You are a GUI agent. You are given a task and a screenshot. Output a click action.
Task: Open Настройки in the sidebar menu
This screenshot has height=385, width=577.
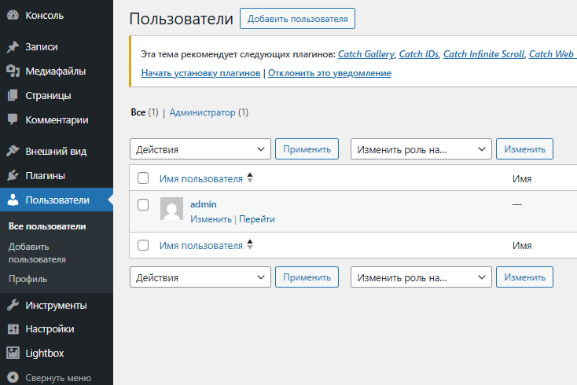tap(50, 329)
